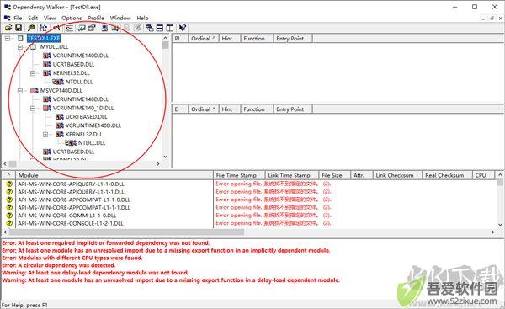Toggle the Full Paths toolbar icon
Image resolution: width=505 pixels, height=309 pixels.
point(56,28)
